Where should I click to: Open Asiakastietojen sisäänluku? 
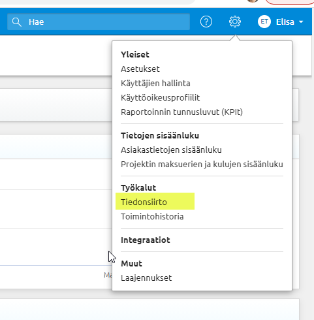(x=171, y=150)
